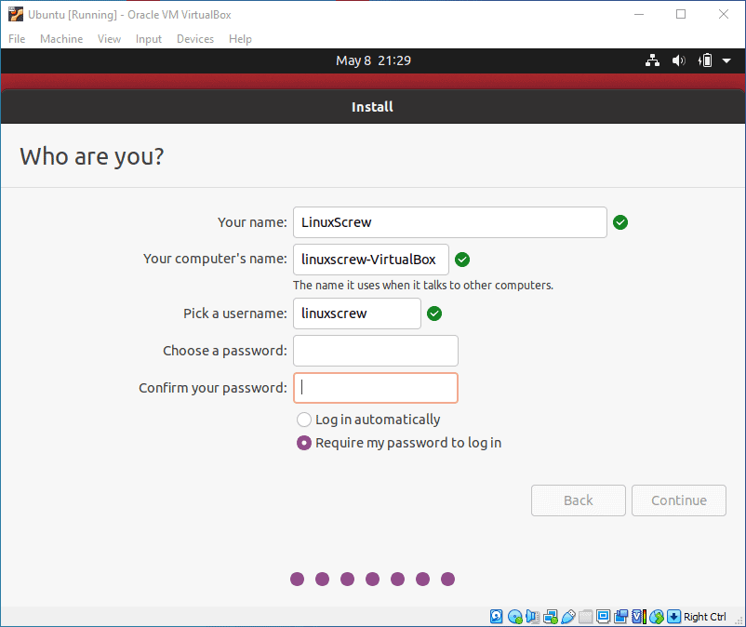
Task: Click the Your name input field
Action: 449,222
